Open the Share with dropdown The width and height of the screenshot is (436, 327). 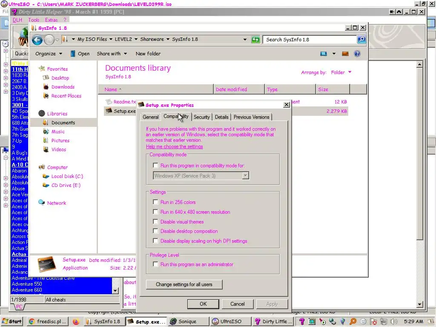coord(112,54)
